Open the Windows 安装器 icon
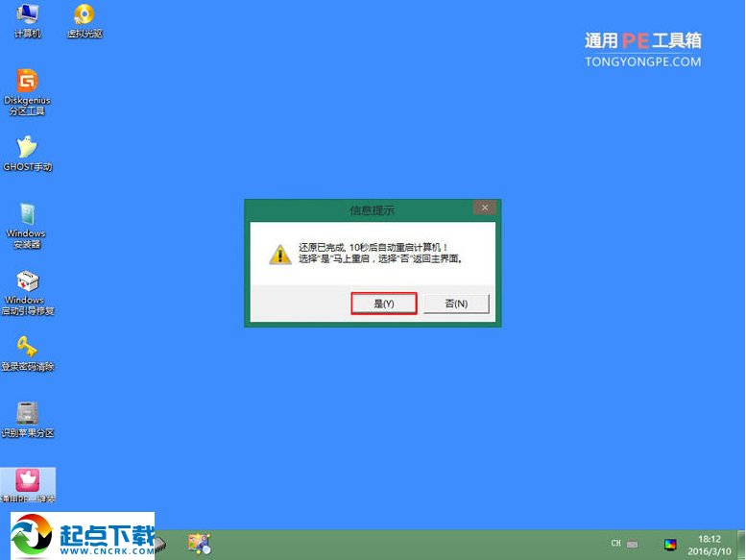746x560 pixels. coord(27,226)
